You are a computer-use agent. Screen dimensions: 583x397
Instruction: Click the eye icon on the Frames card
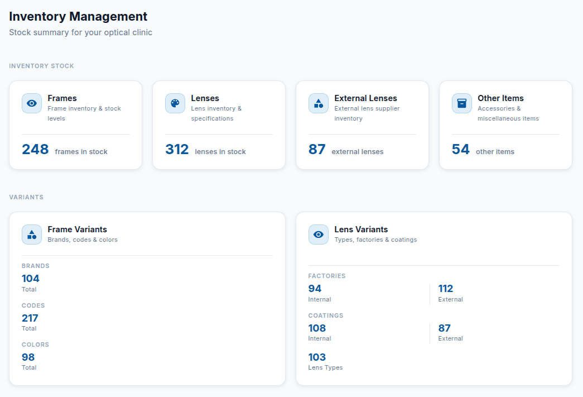[x=32, y=103]
